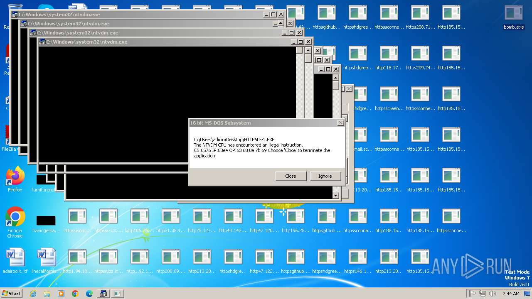This screenshot has height=299, width=532.
Task: Select the http47.122... desktop file
Action: tap(264, 262)
